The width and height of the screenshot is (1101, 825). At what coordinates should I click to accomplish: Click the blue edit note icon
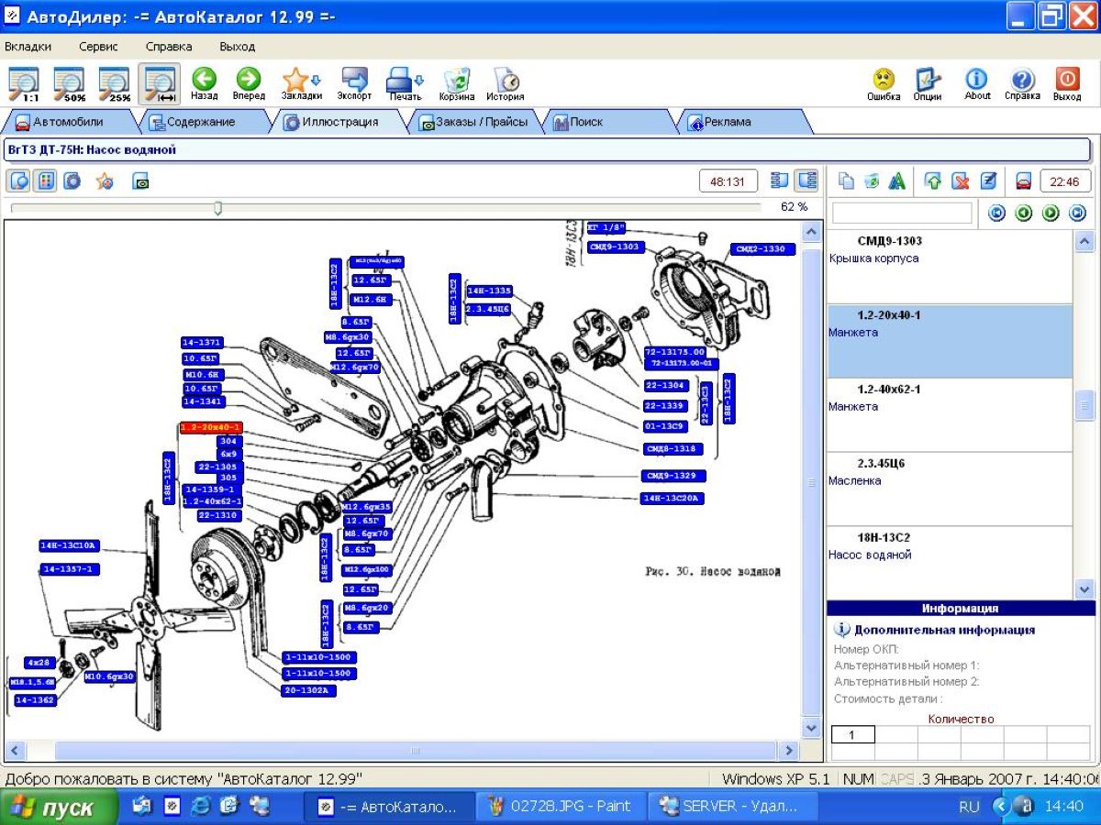point(988,181)
